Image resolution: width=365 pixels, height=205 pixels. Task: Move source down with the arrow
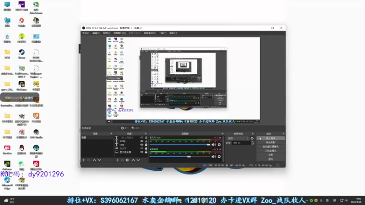coord(138,160)
